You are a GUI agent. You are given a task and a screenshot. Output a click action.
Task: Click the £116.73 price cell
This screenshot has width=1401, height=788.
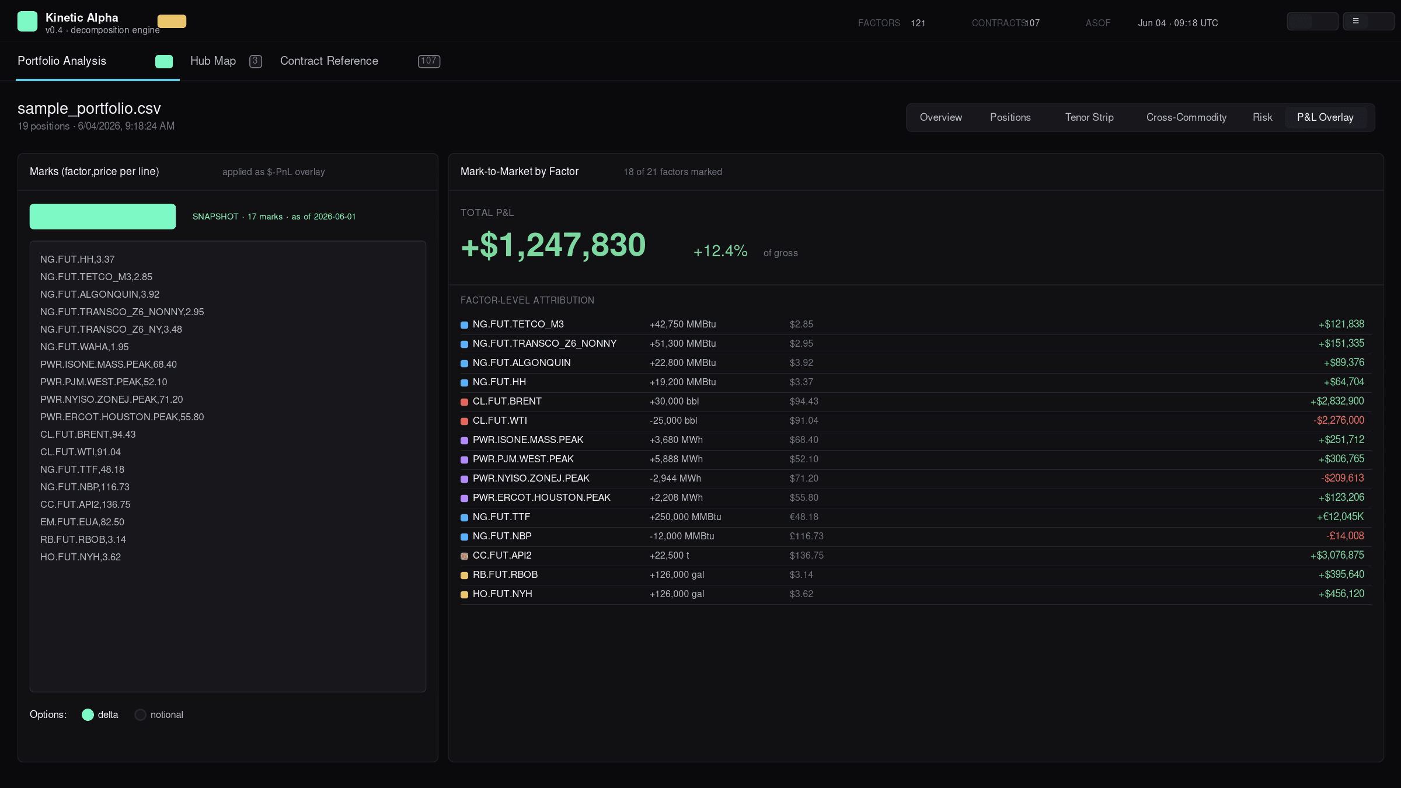(807, 536)
